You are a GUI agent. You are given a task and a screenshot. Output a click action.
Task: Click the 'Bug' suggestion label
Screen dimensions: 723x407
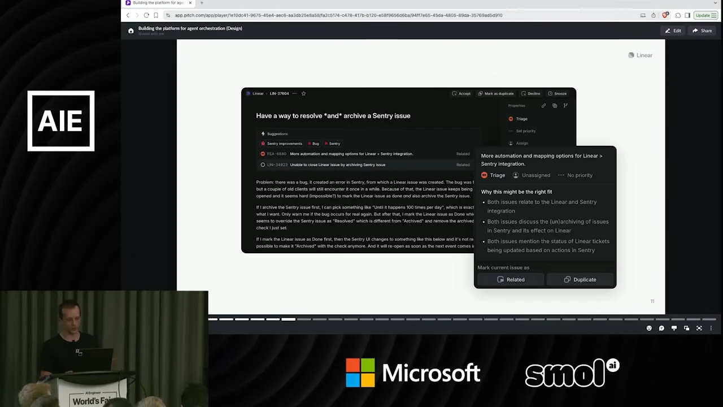tap(313, 144)
